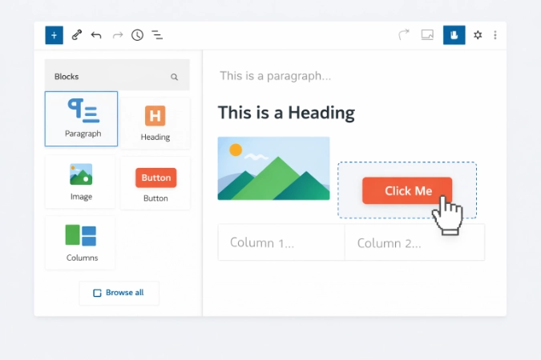Click the 'This is a paragraph...' text
Image resolution: width=541 pixels, height=360 pixels.
pyautogui.click(x=276, y=76)
